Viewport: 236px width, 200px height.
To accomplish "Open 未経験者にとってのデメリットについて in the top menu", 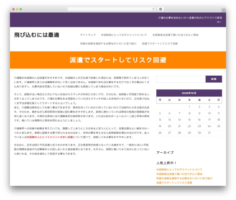I will pyautogui.click(x=124, y=35).
